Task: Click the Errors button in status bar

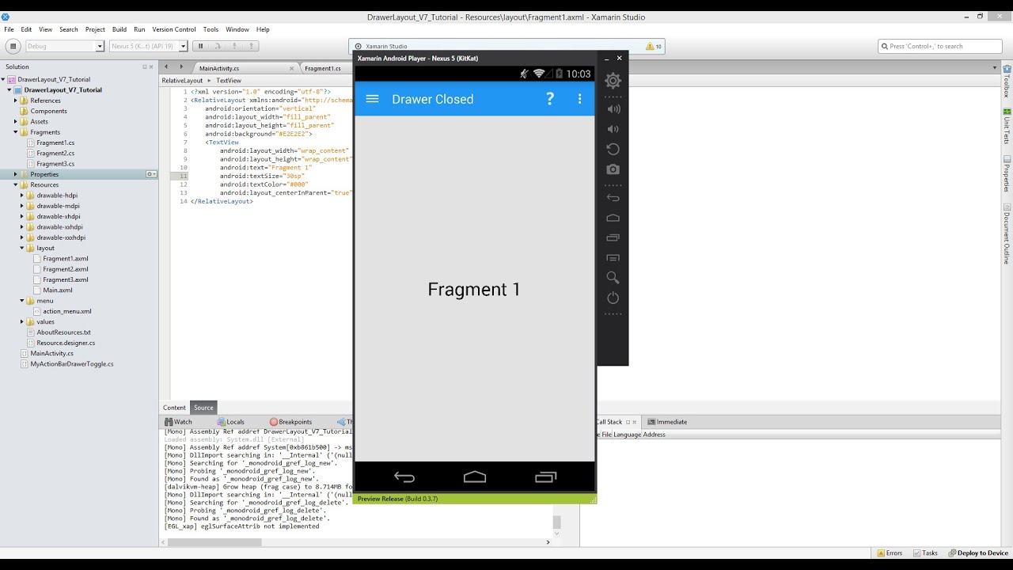Action: coord(890,553)
